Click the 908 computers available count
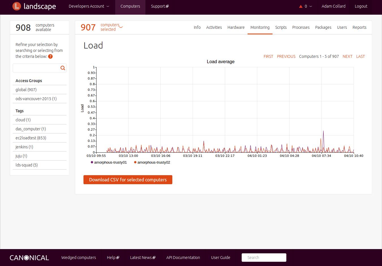This screenshot has width=382, height=266. click(x=23, y=27)
